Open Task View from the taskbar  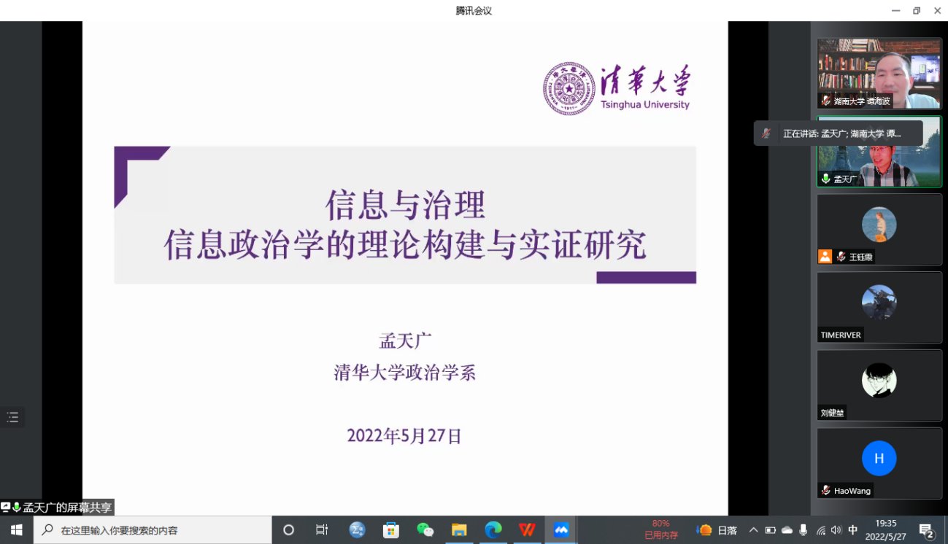coord(322,530)
